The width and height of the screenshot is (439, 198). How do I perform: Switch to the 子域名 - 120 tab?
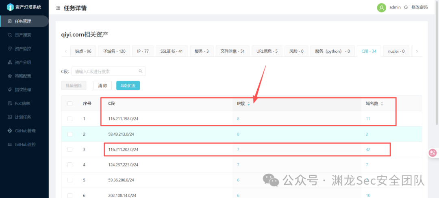[x=114, y=51]
